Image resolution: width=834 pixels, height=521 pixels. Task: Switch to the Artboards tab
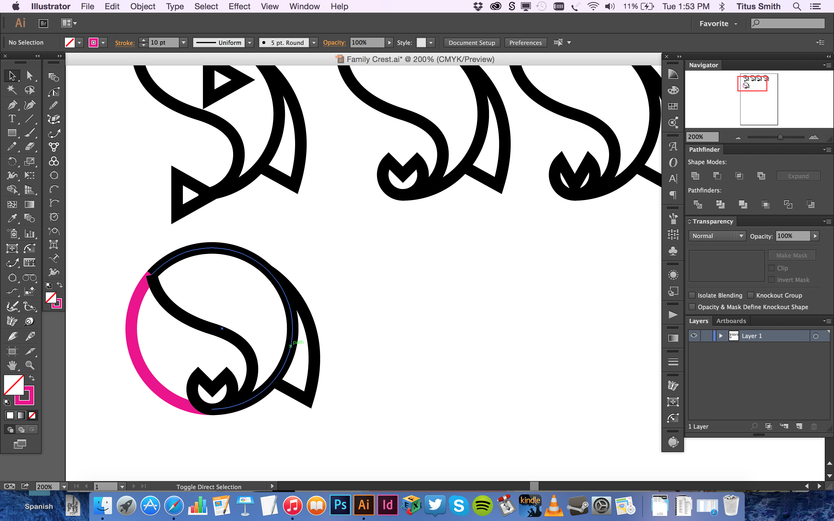click(x=731, y=321)
